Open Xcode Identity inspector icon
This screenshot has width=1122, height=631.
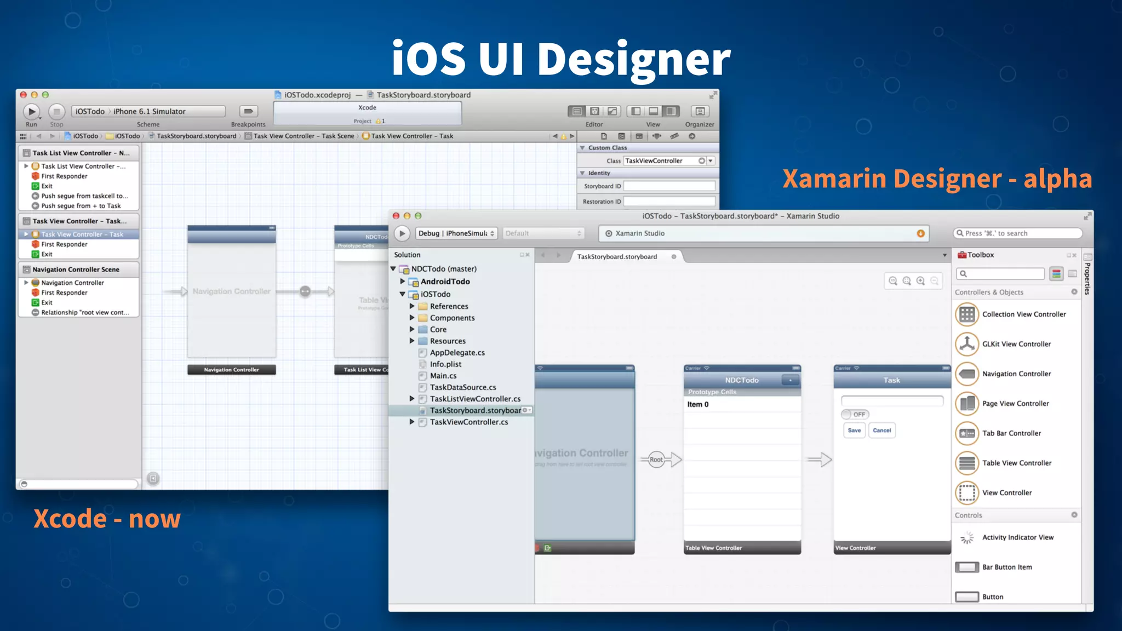tap(639, 136)
